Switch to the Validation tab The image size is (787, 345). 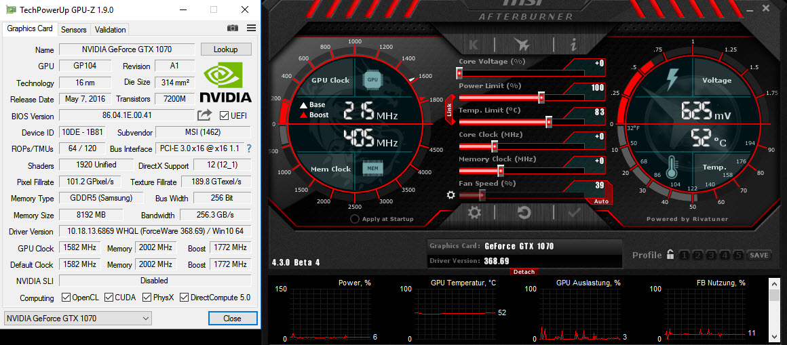(x=111, y=30)
